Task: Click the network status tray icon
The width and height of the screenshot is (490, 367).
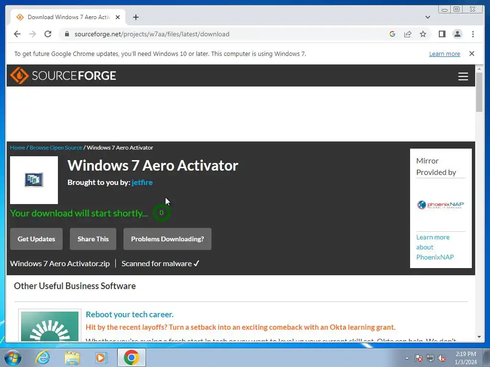Action: (x=430, y=358)
